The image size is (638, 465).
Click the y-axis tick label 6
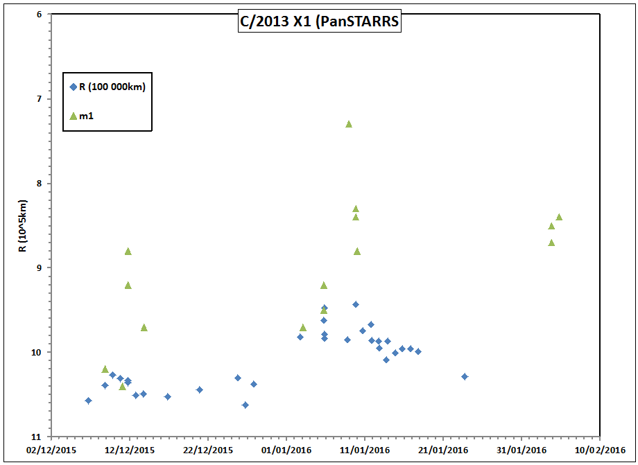[x=39, y=15]
